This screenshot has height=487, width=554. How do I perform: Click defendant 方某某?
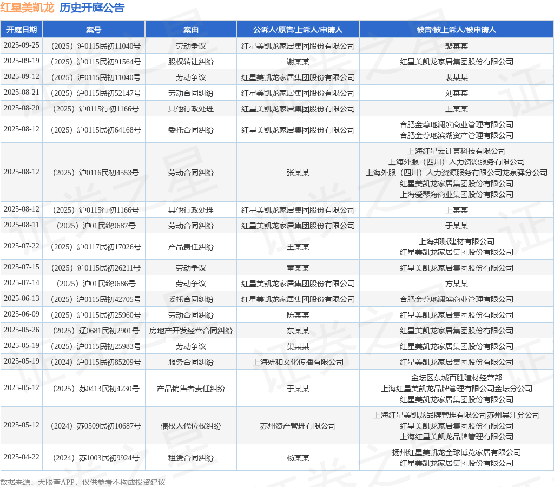point(456,284)
